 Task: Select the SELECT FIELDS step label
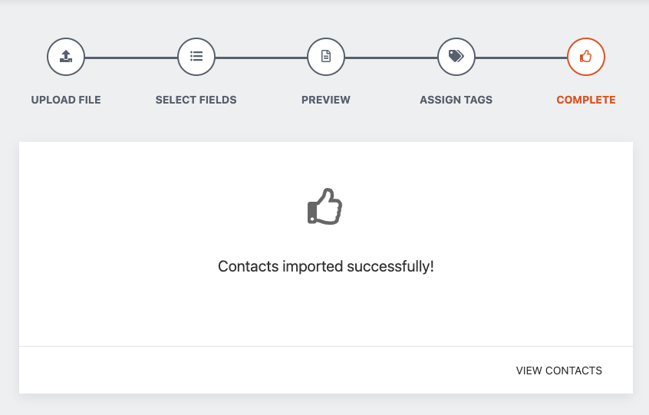[196, 100]
